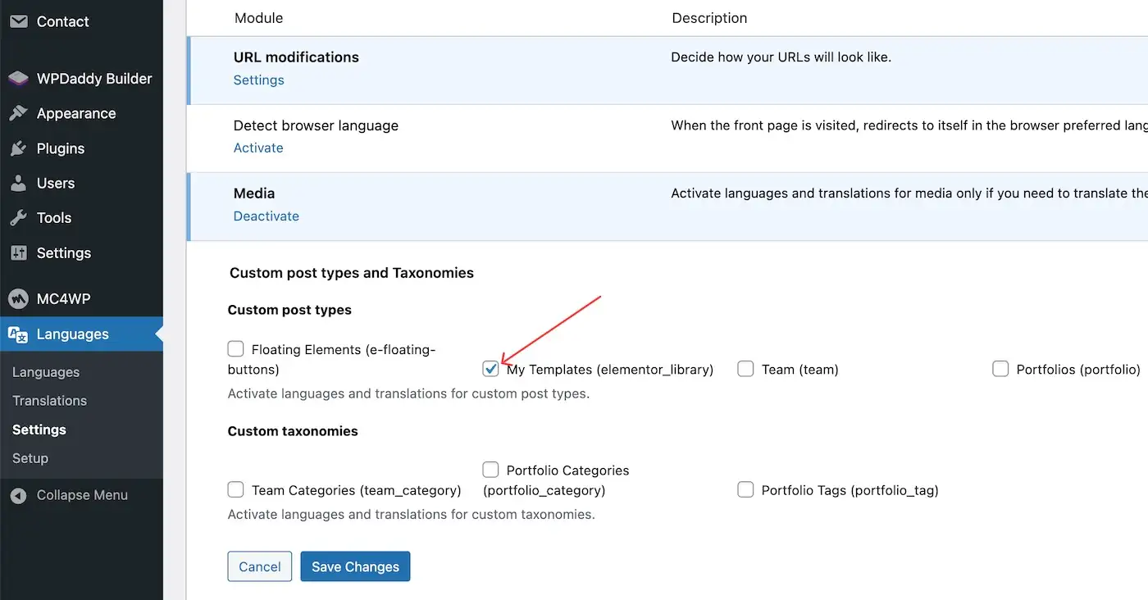Click the Tools wrench icon
Viewport: 1148px width, 600px height.
point(18,218)
